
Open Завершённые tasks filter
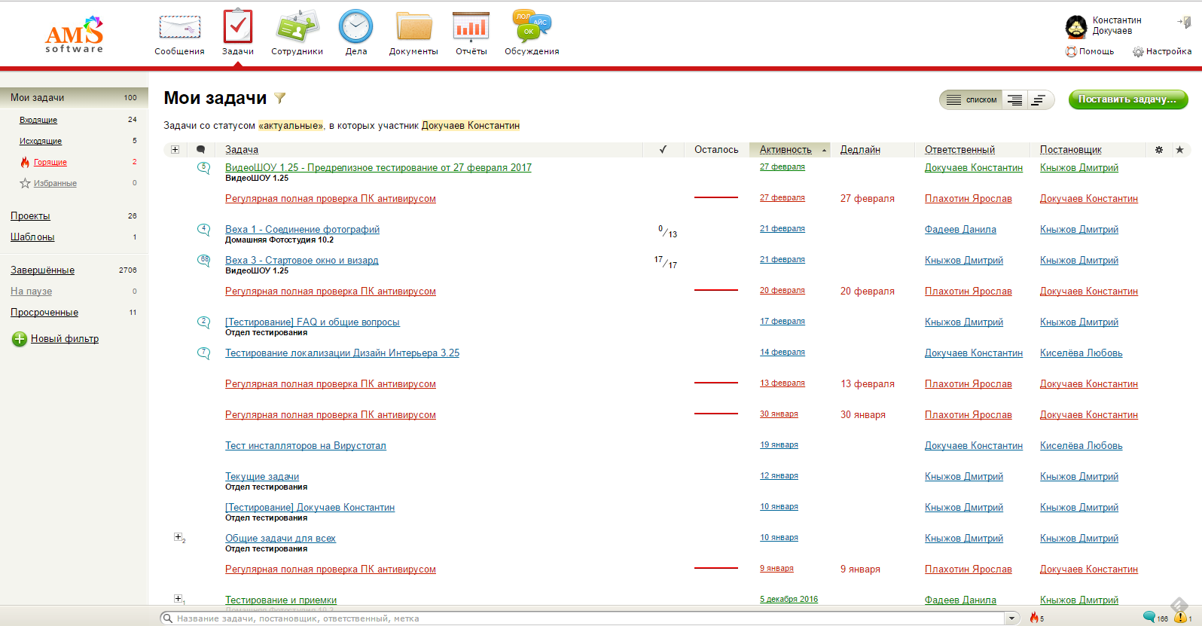42,270
